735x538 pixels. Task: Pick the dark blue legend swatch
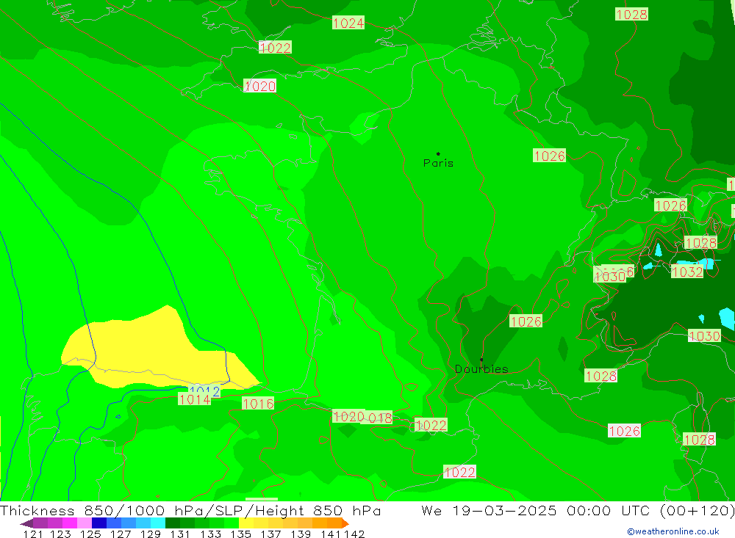click(x=99, y=523)
